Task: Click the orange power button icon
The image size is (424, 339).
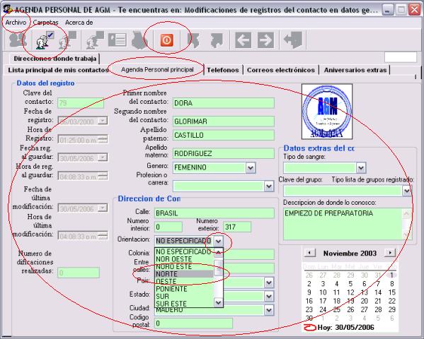Action: coord(167,40)
